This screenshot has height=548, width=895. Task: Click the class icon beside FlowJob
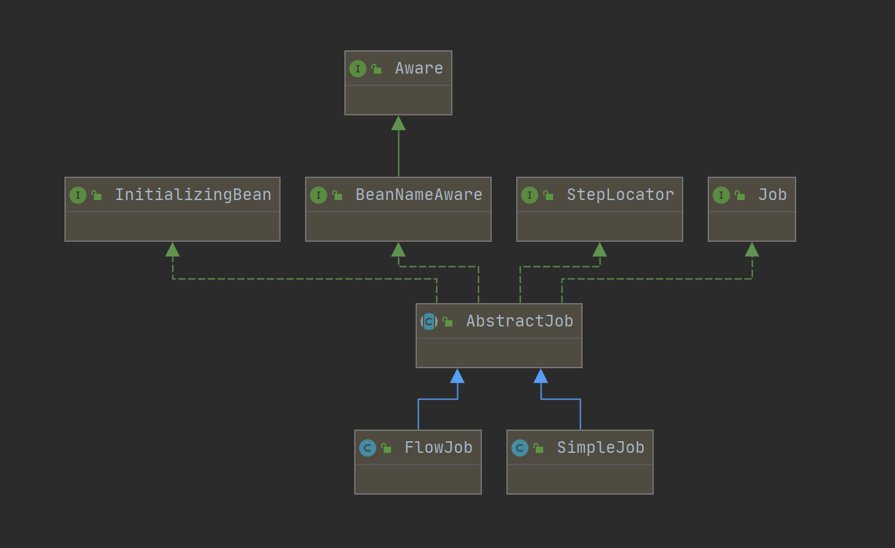pyautogui.click(x=368, y=448)
